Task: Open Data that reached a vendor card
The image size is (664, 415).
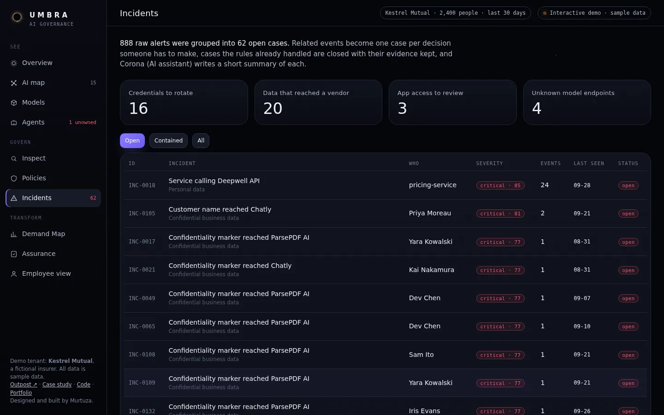Action: tap(318, 102)
